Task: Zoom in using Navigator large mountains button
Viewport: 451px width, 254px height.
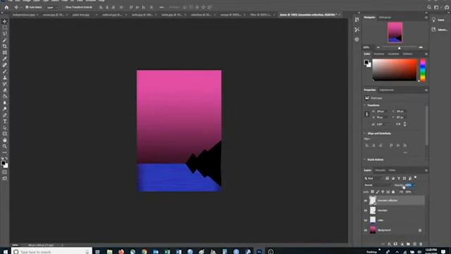Action: click(421, 47)
